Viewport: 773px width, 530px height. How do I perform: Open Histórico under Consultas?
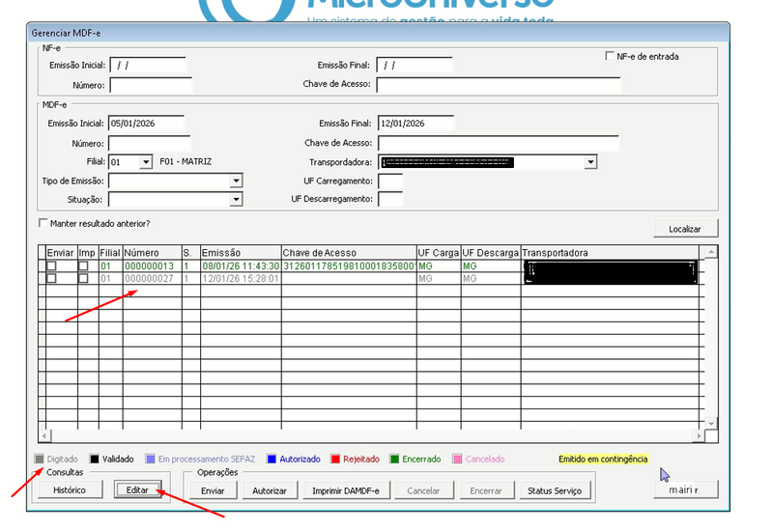(70, 490)
